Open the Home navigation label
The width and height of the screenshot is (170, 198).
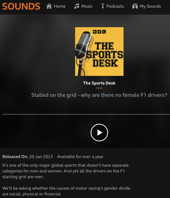(59, 6)
